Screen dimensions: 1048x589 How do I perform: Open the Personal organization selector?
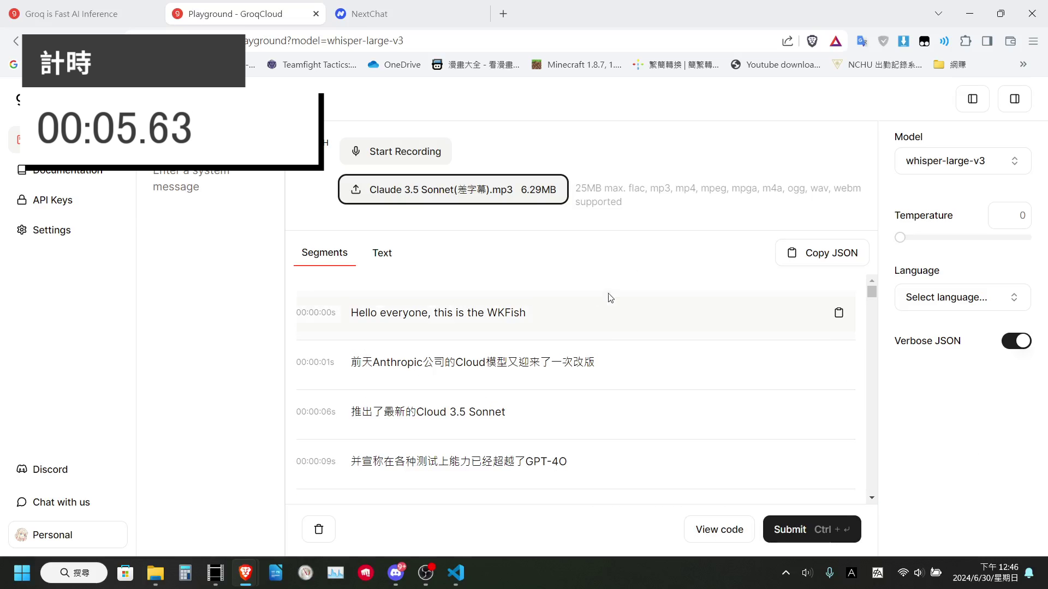pyautogui.click(x=68, y=534)
